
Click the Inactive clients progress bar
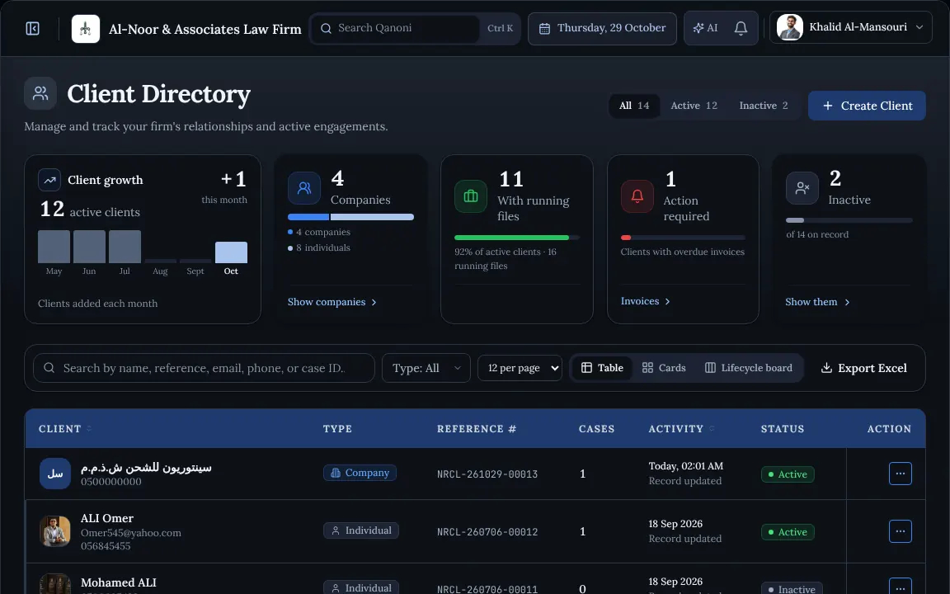click(x=849, y=220)
